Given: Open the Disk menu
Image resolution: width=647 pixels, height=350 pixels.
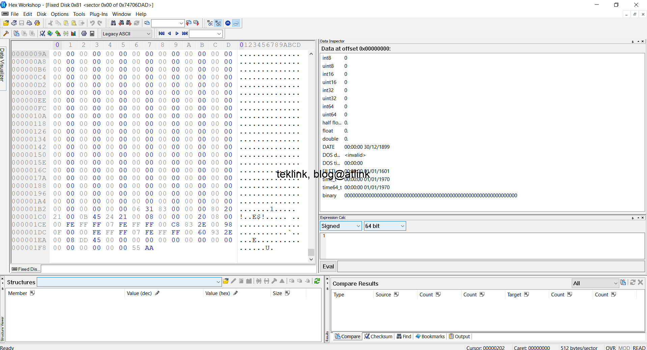Looking at the screenshot, I should tap(41, 14).
